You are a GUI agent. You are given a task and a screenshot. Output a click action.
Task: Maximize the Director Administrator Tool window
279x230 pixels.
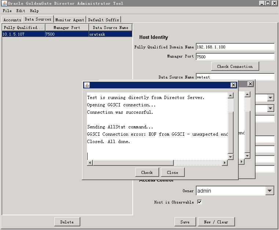pyautogui.click(x=268, y=3)
